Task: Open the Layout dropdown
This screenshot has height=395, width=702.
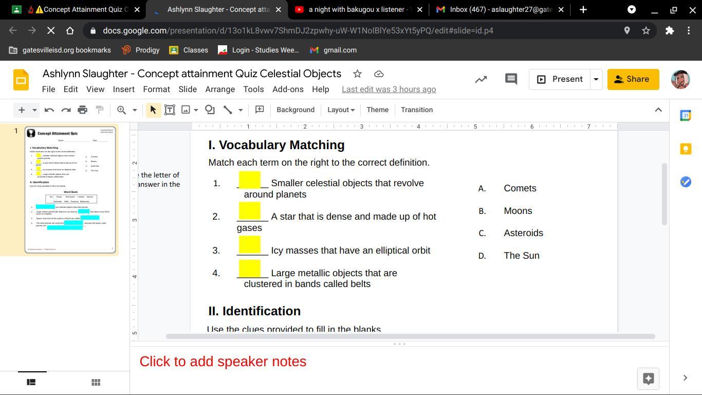Action: [341, 110]
